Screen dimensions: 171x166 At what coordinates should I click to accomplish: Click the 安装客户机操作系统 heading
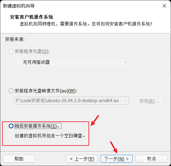pyautogui.click(x=31, y=17)
